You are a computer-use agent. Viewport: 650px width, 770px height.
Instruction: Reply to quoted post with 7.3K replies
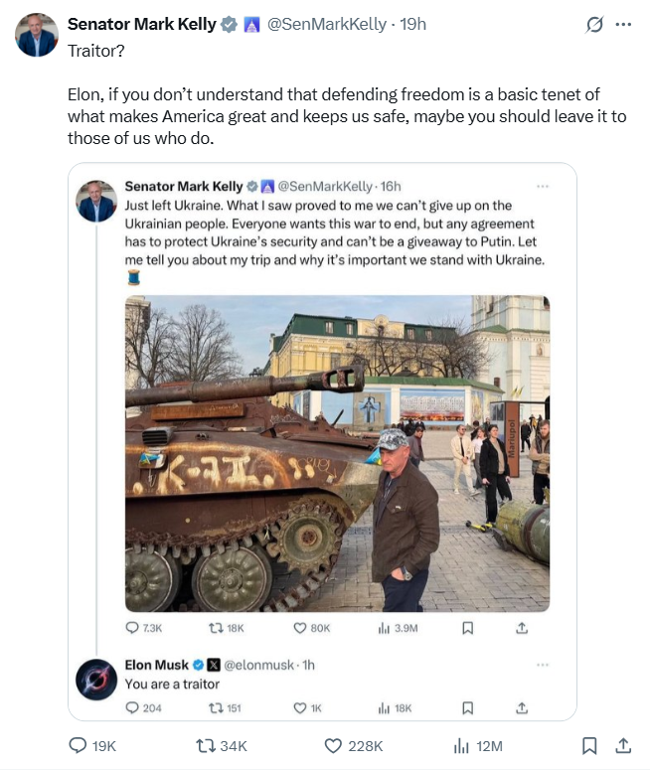tap(133, 628)
